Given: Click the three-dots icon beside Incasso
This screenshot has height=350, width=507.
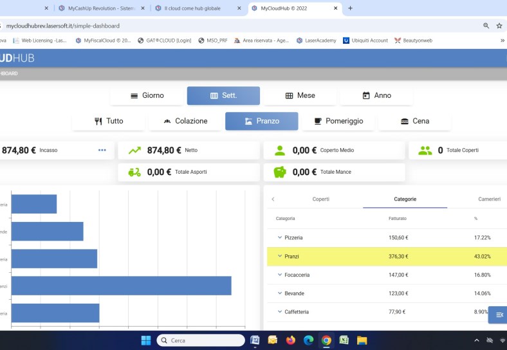Looking at the screenshot, I should 102,151.
